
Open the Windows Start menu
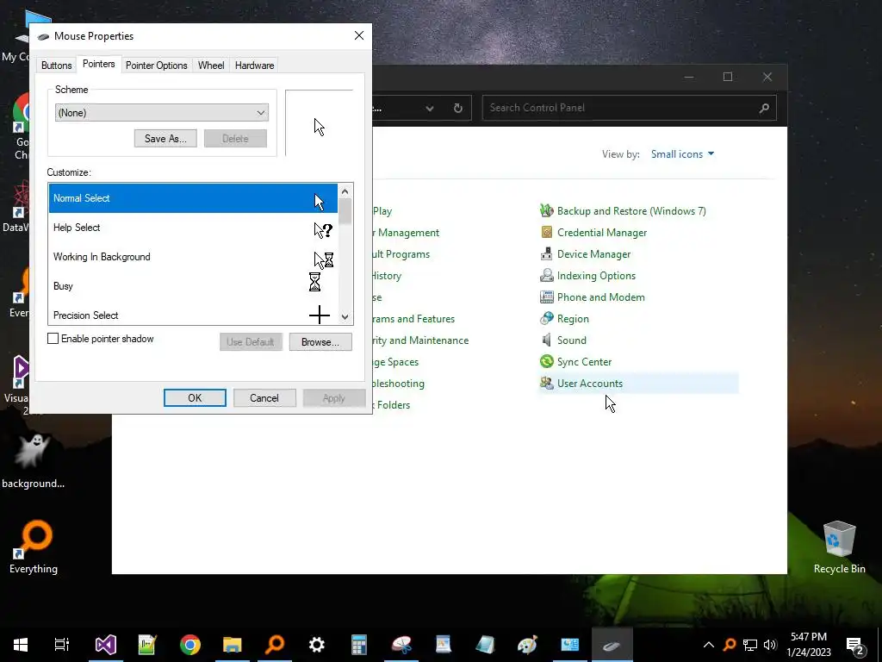(x=21, y=645)
